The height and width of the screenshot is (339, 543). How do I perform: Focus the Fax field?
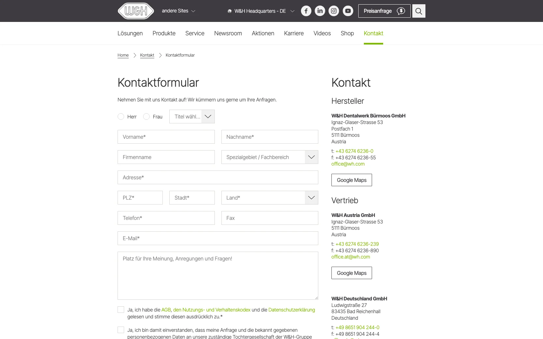coord(270,218)
